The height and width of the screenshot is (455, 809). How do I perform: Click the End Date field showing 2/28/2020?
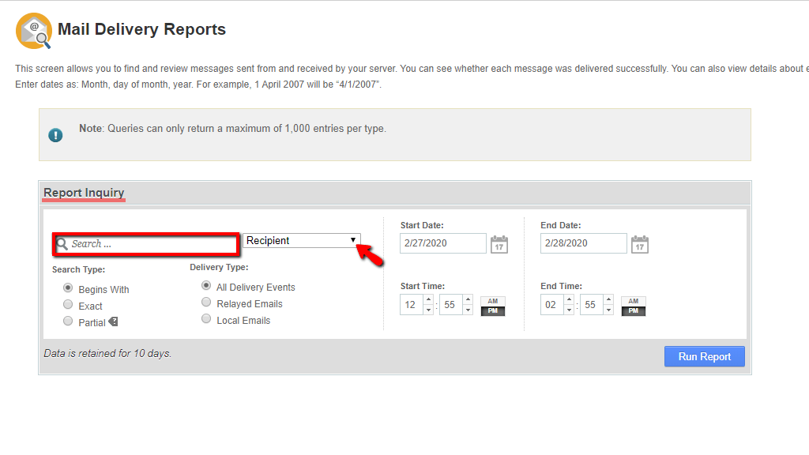pyautogui.click(x=584, y=243)
